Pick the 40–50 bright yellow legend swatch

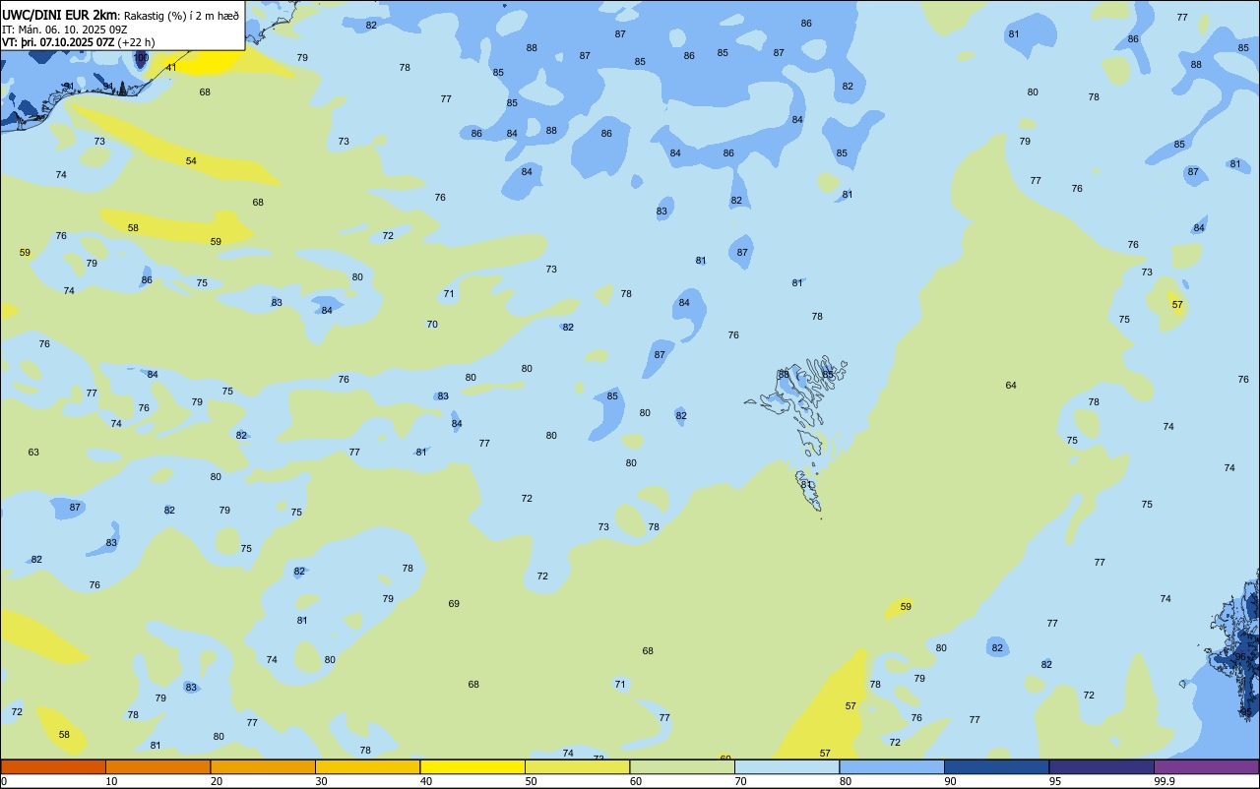[472, 766]
